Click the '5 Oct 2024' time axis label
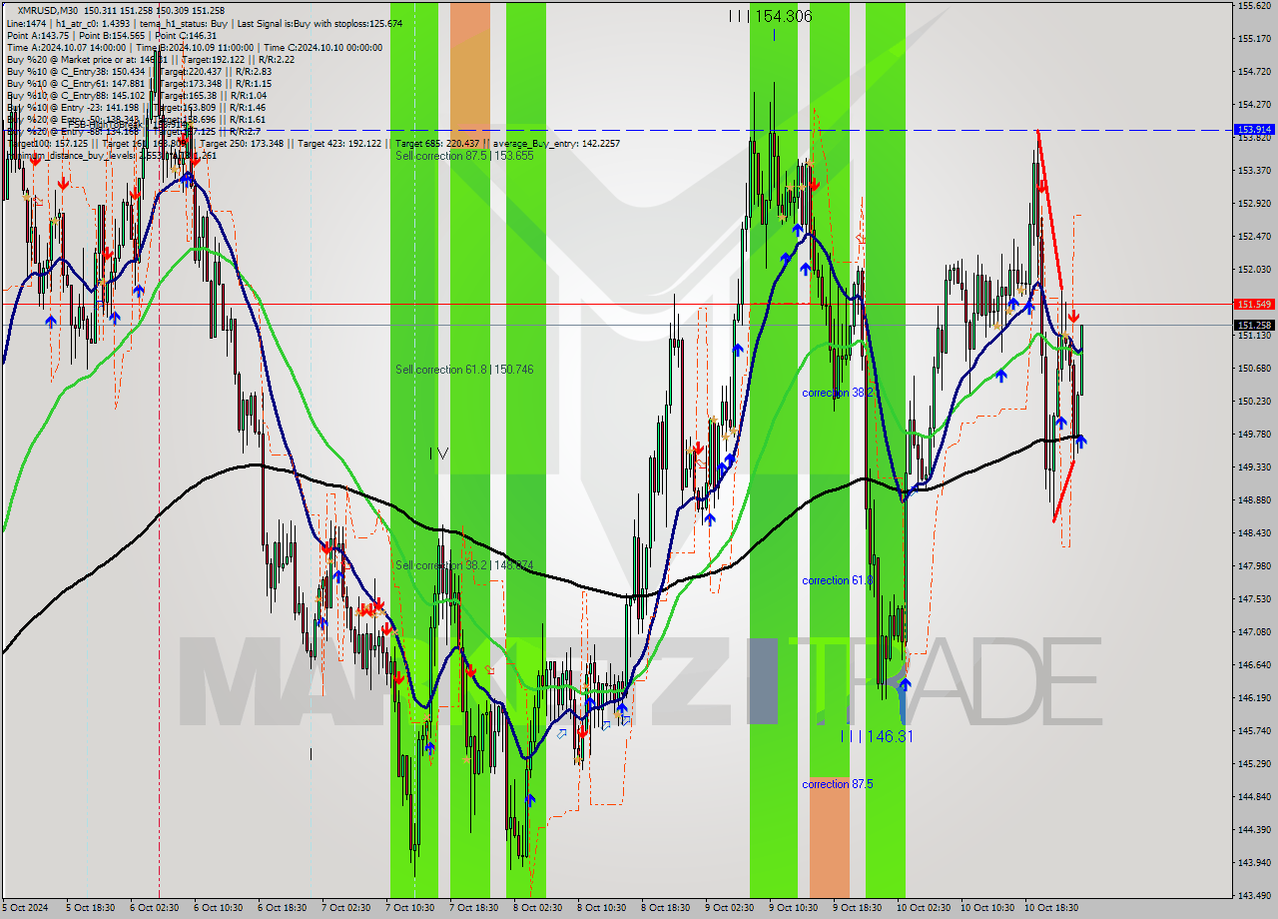The image size is (1278, 919). coord(26,909)
